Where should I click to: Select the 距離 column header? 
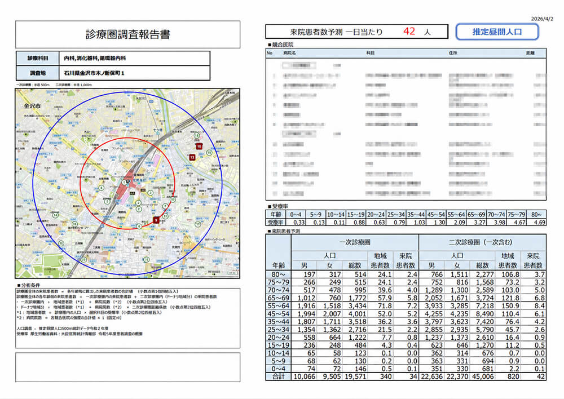click(x=530, y=53)
